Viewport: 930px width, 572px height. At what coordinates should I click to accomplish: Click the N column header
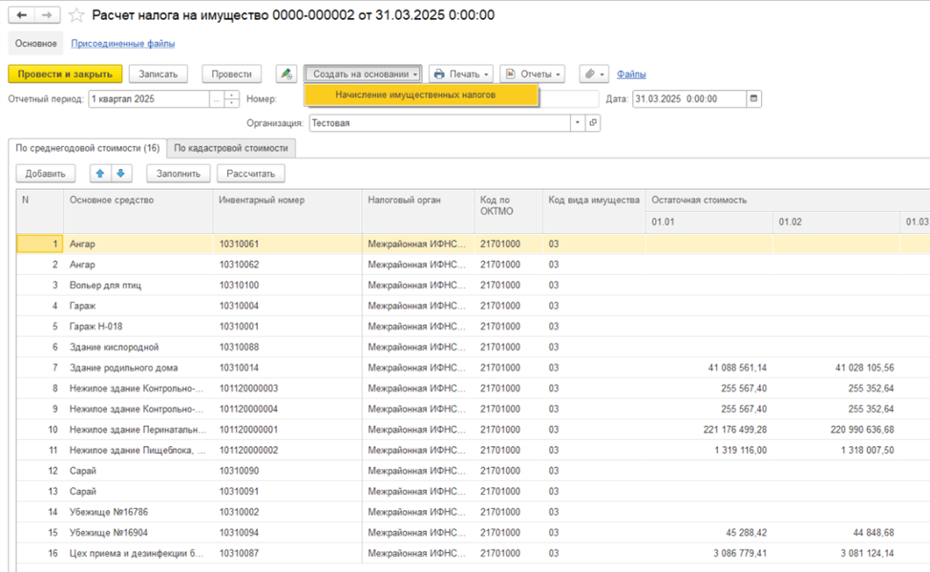click(x=40, y=211)
